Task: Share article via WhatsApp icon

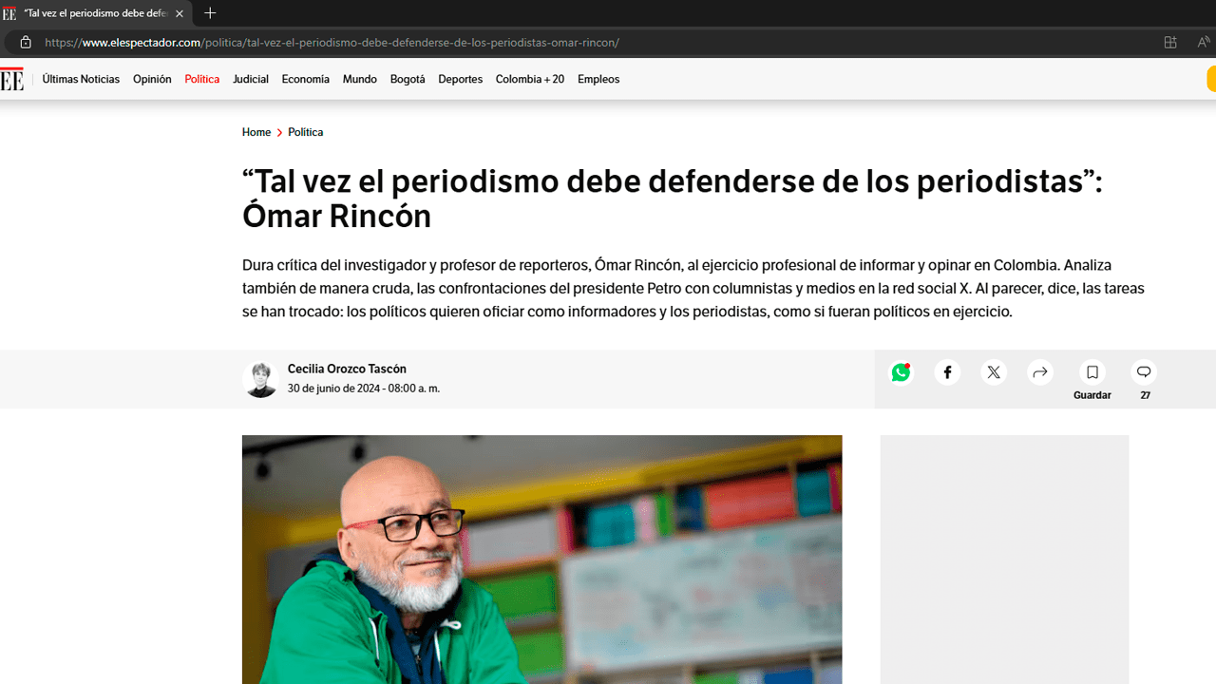Action: click(901, 372)
